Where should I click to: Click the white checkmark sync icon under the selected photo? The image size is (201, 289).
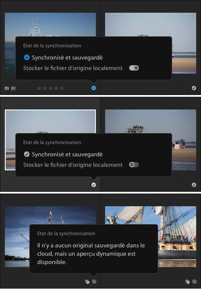[x=94, y=185]
